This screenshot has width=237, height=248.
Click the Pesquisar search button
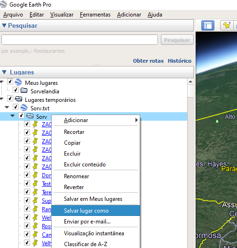[x=177, y=40]
